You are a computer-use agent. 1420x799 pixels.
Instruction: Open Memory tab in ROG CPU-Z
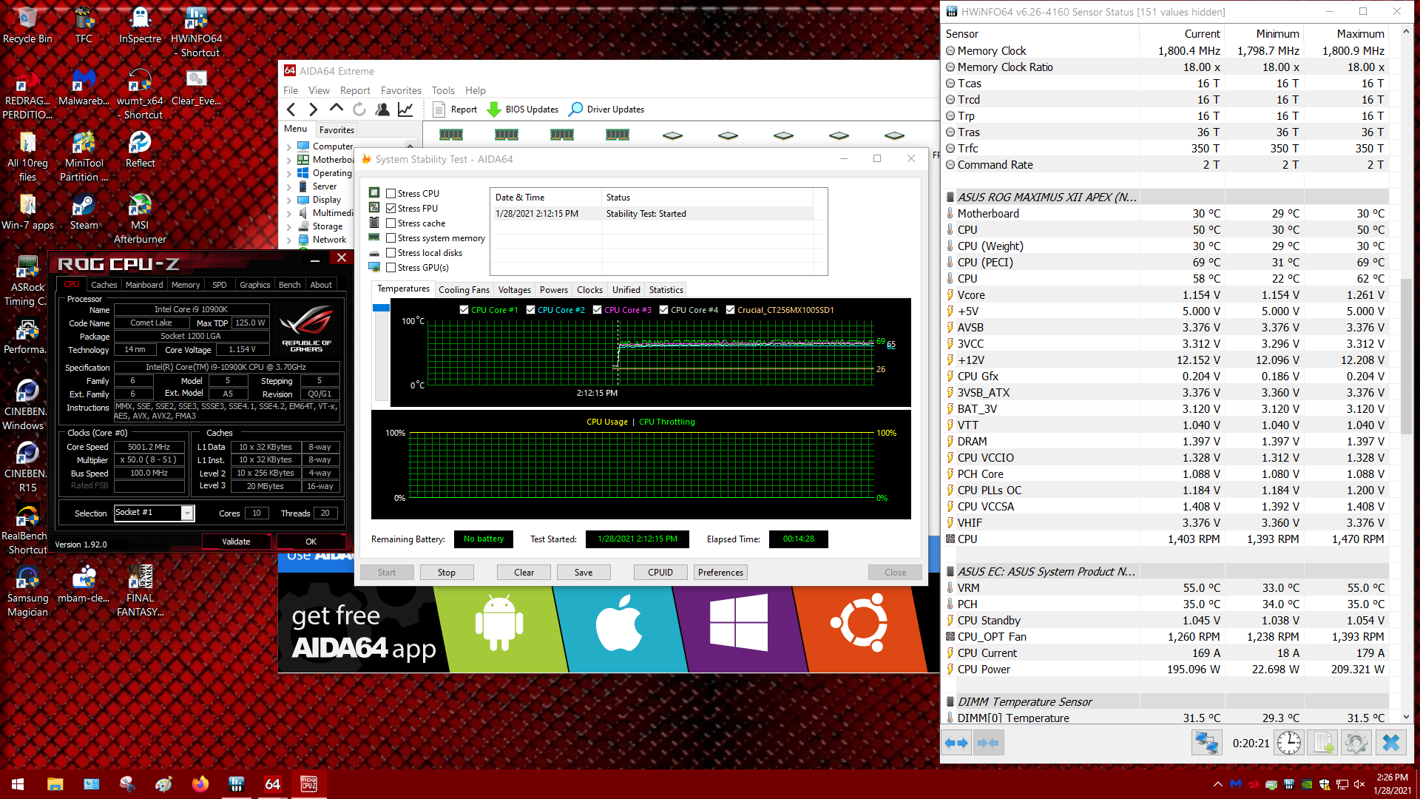pos(186,285)
